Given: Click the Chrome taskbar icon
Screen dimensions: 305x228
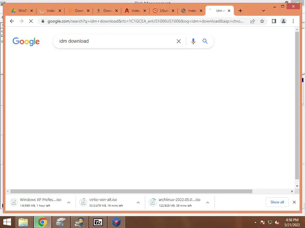Looking at the screenshot, I should pos(42,222).
